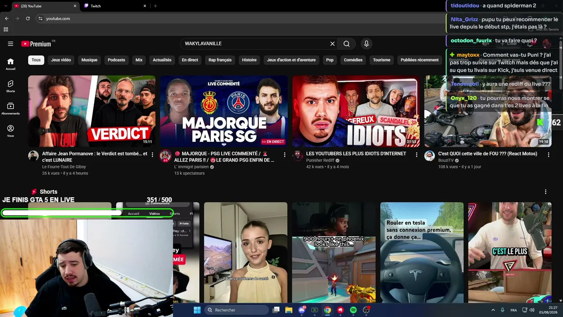Viewport: 563px width, 317px height.
Task: Switch to the Twitch tab
Action: click(114, 6)
